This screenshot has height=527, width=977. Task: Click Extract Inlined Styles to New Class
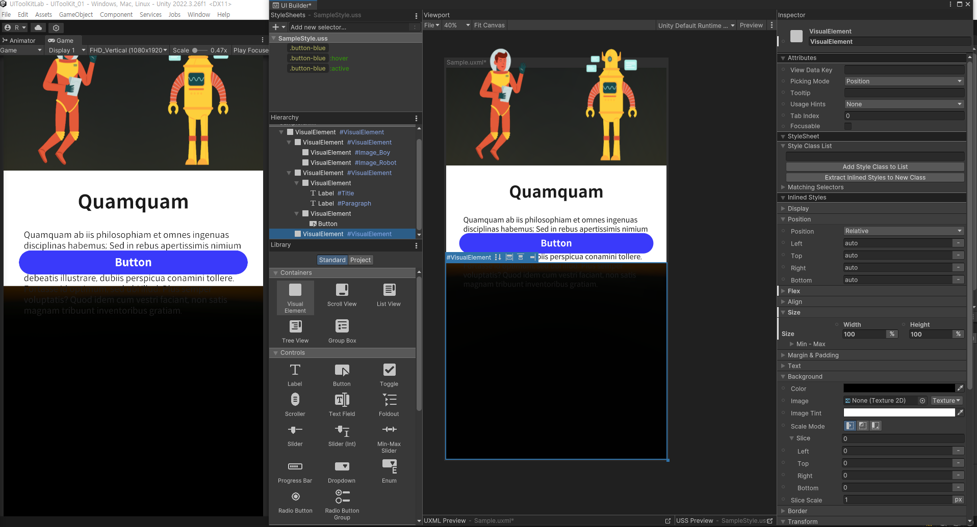pyautogui.click(x=875, y=178)
